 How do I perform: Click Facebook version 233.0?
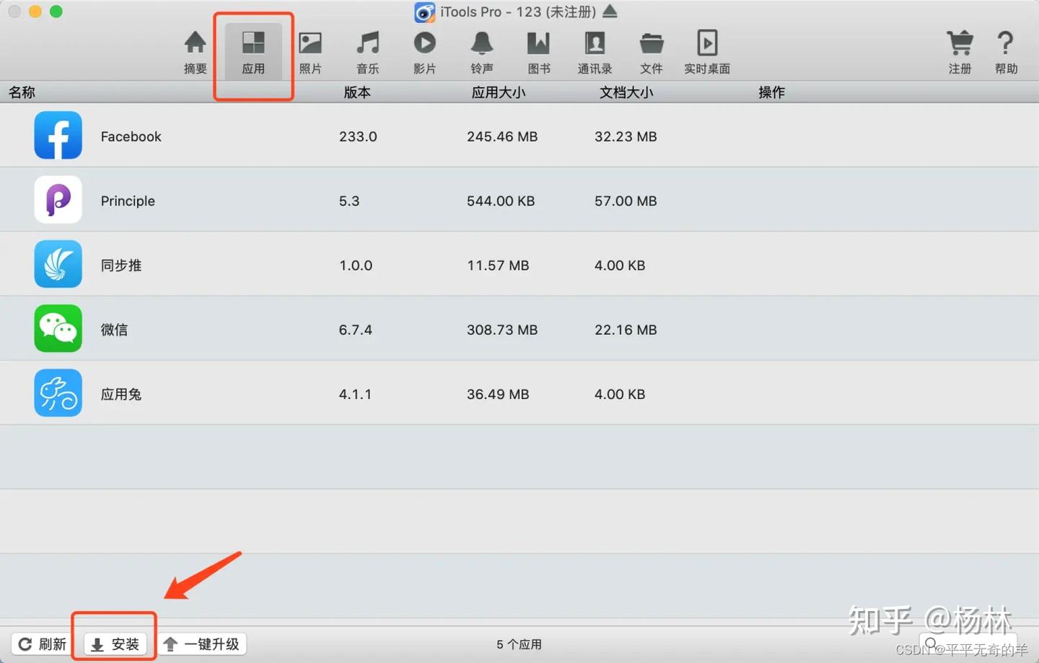pos(358,136)
